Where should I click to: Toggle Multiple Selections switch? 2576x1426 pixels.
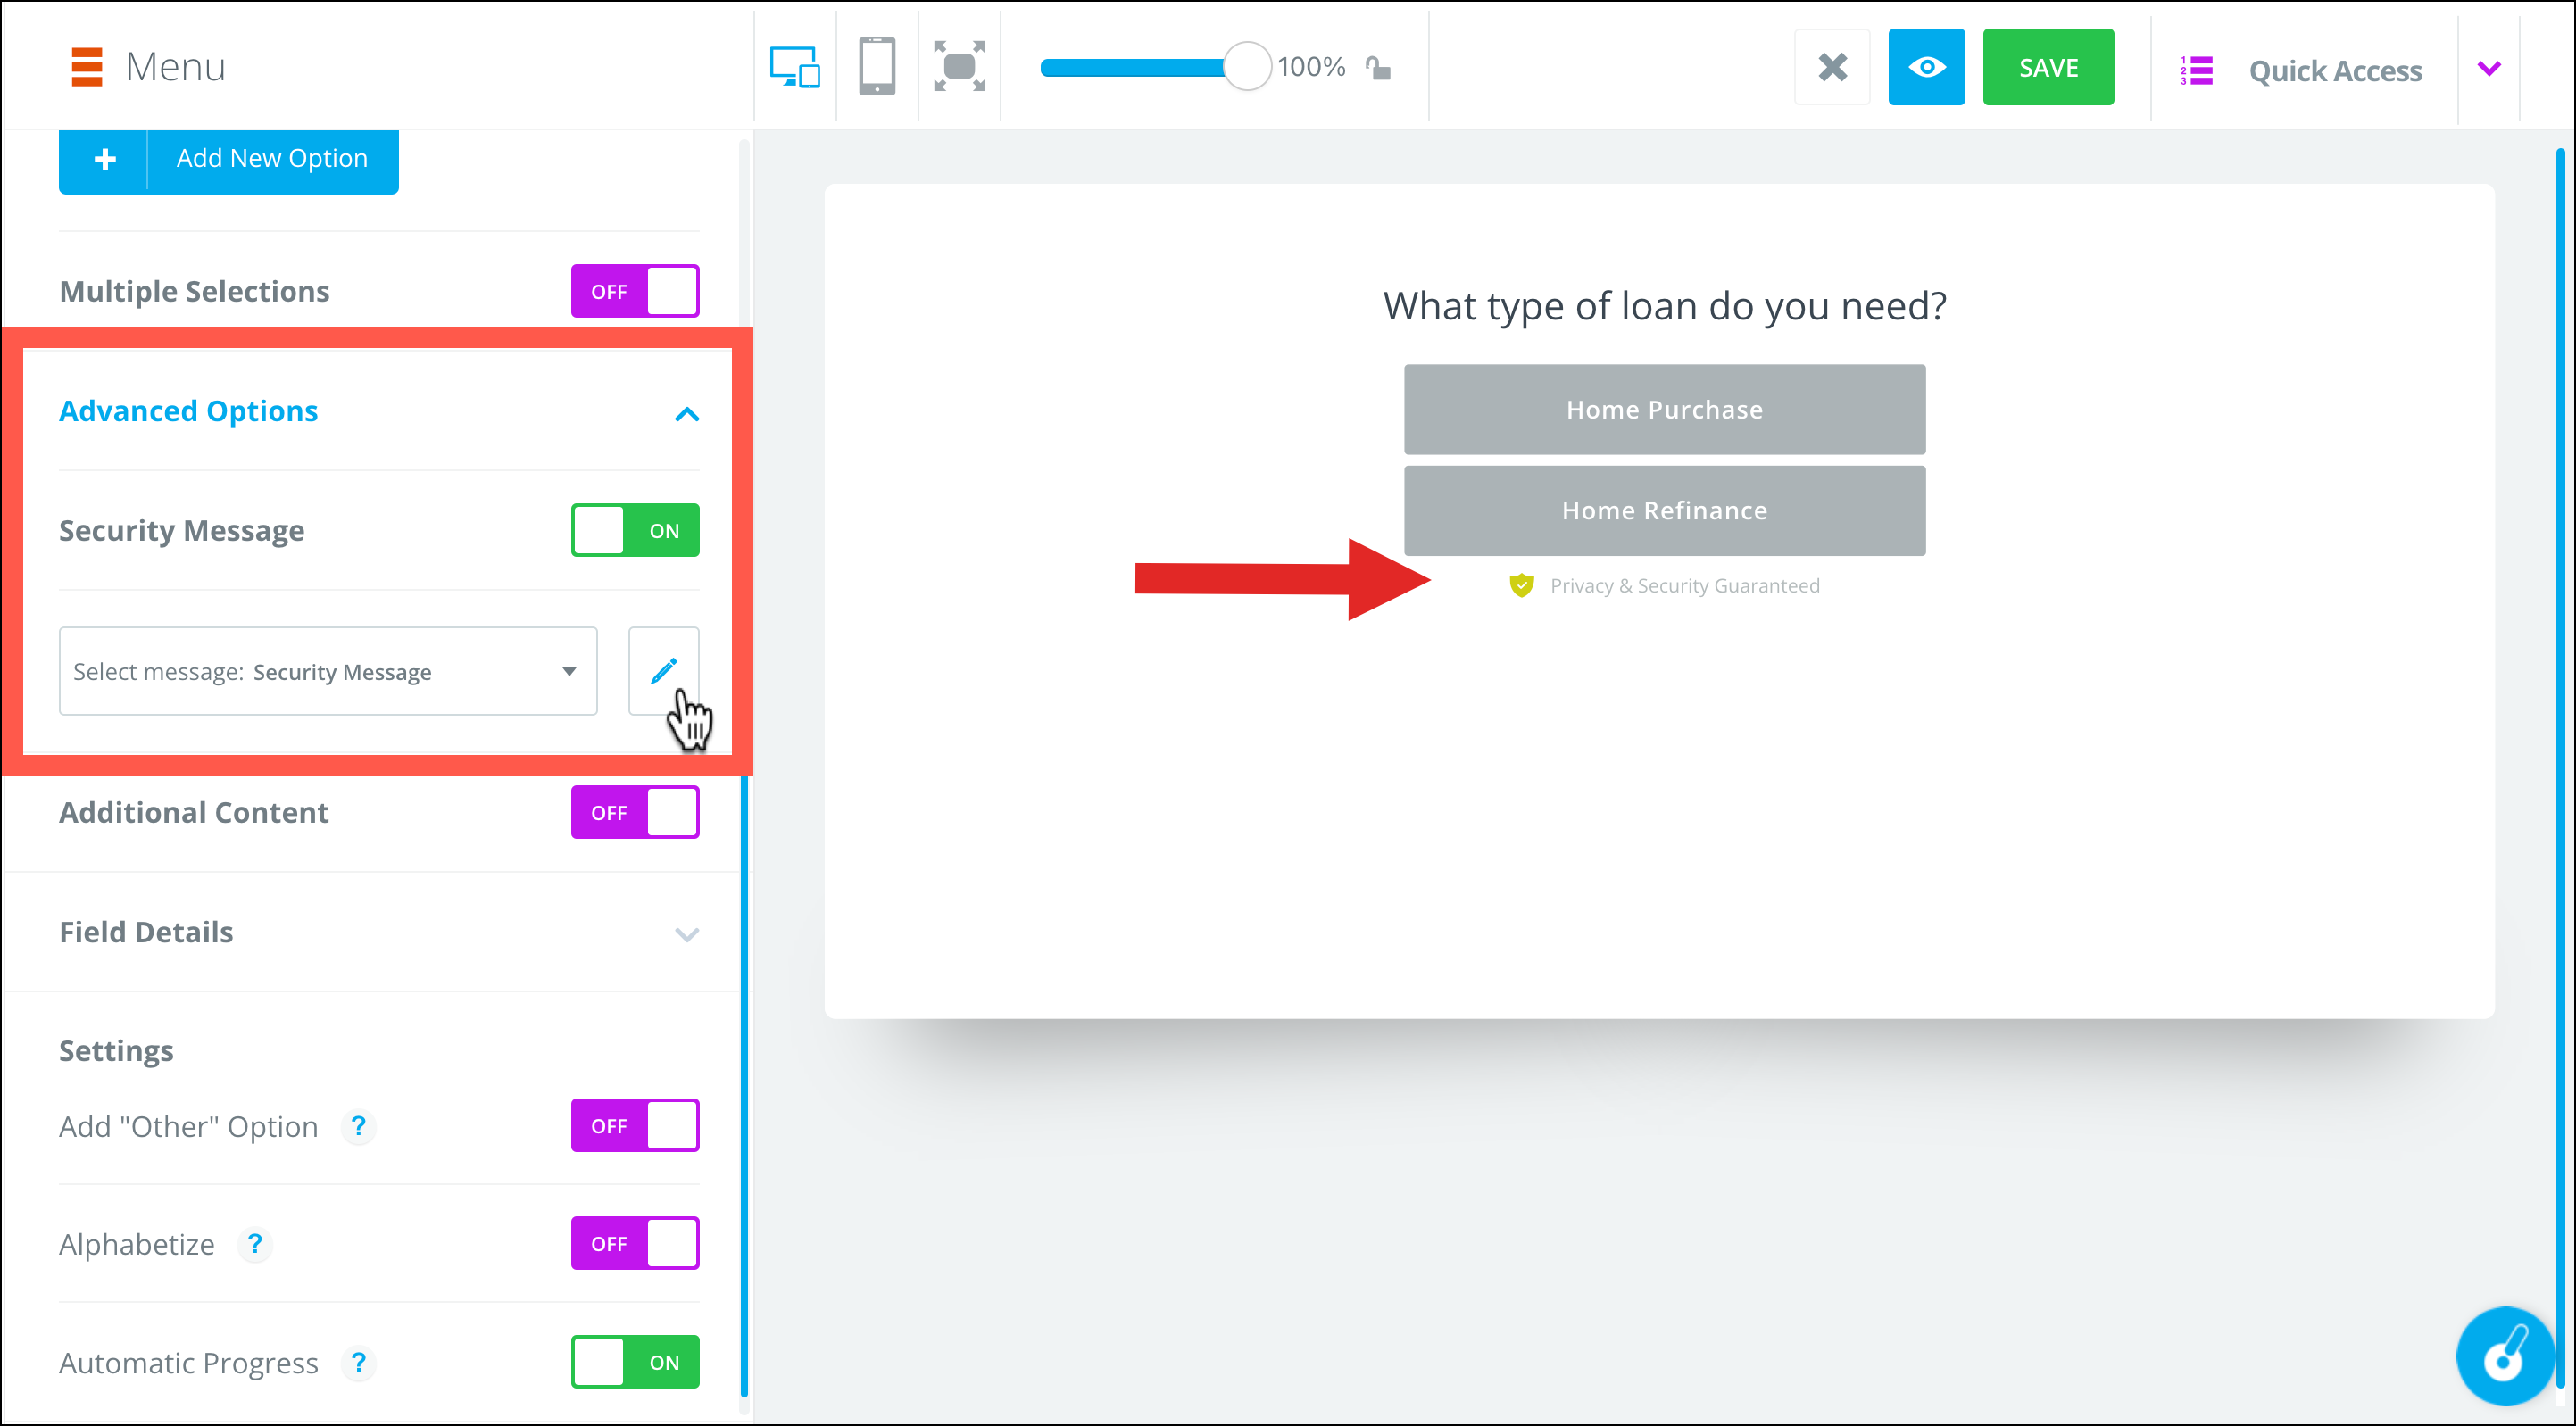pyautogui.click(x=635, y=291)
